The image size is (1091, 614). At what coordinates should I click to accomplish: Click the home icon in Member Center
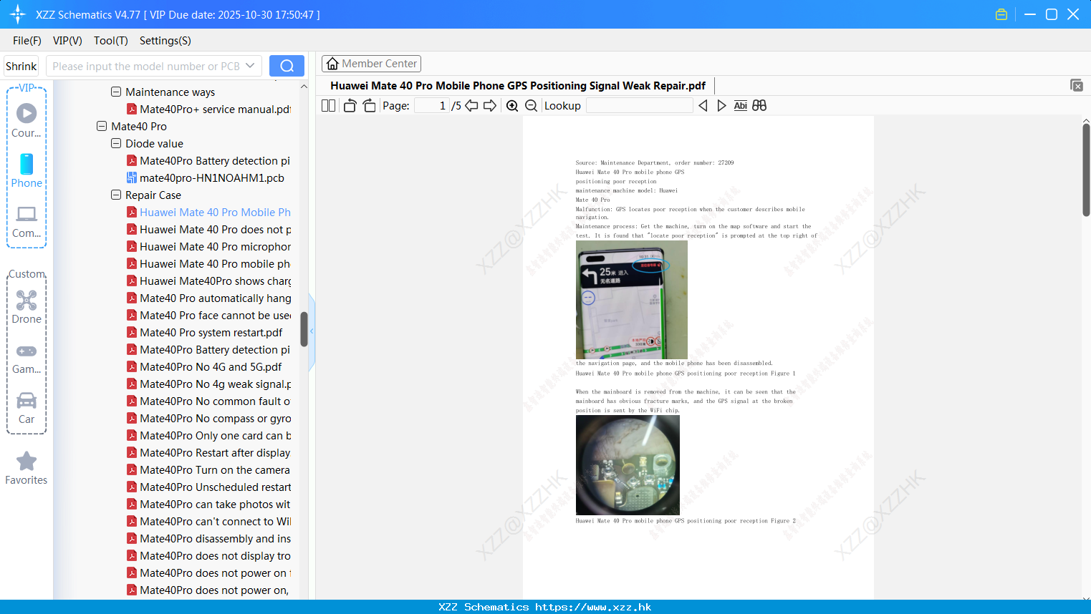coord(332,64)
